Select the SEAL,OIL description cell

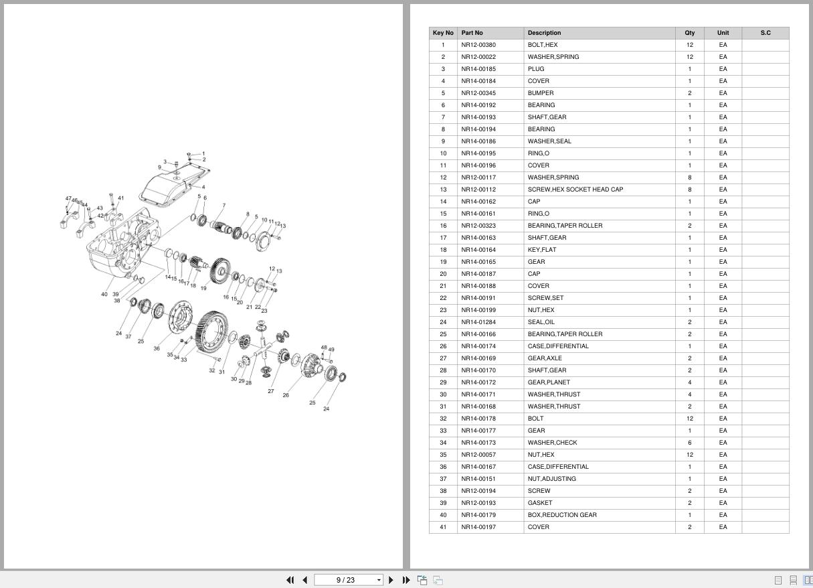[x=600, y=322]
